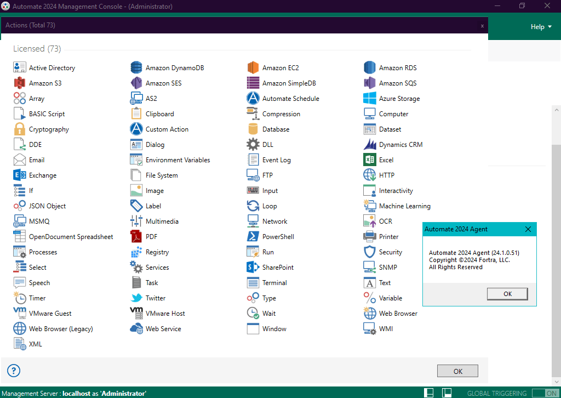Image resolution: width=561 pixels, height=398 pixels.
Task: Click the Interactivity label
Action: (x=396, y=191)
